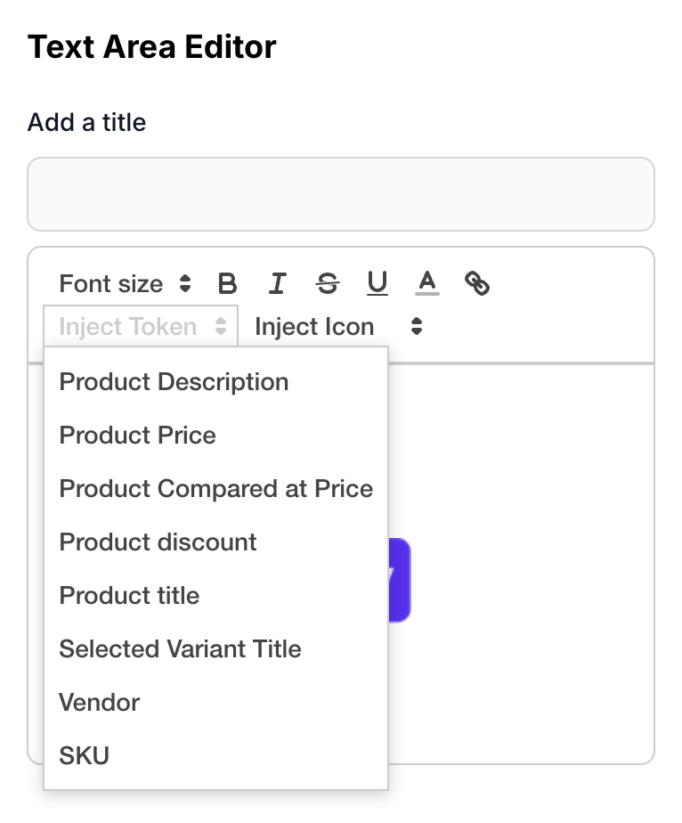Apply strikethrough text formatting

328,284
